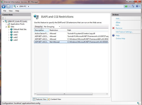Click the web3 site globe icon
Image resolution: width=142 pixels, height=105 pixels.
click(x=11, y=40)
